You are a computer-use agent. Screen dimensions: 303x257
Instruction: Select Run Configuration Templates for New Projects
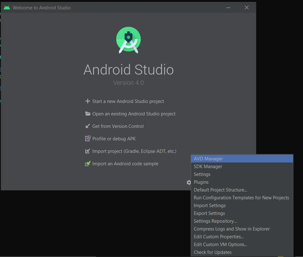242,197
